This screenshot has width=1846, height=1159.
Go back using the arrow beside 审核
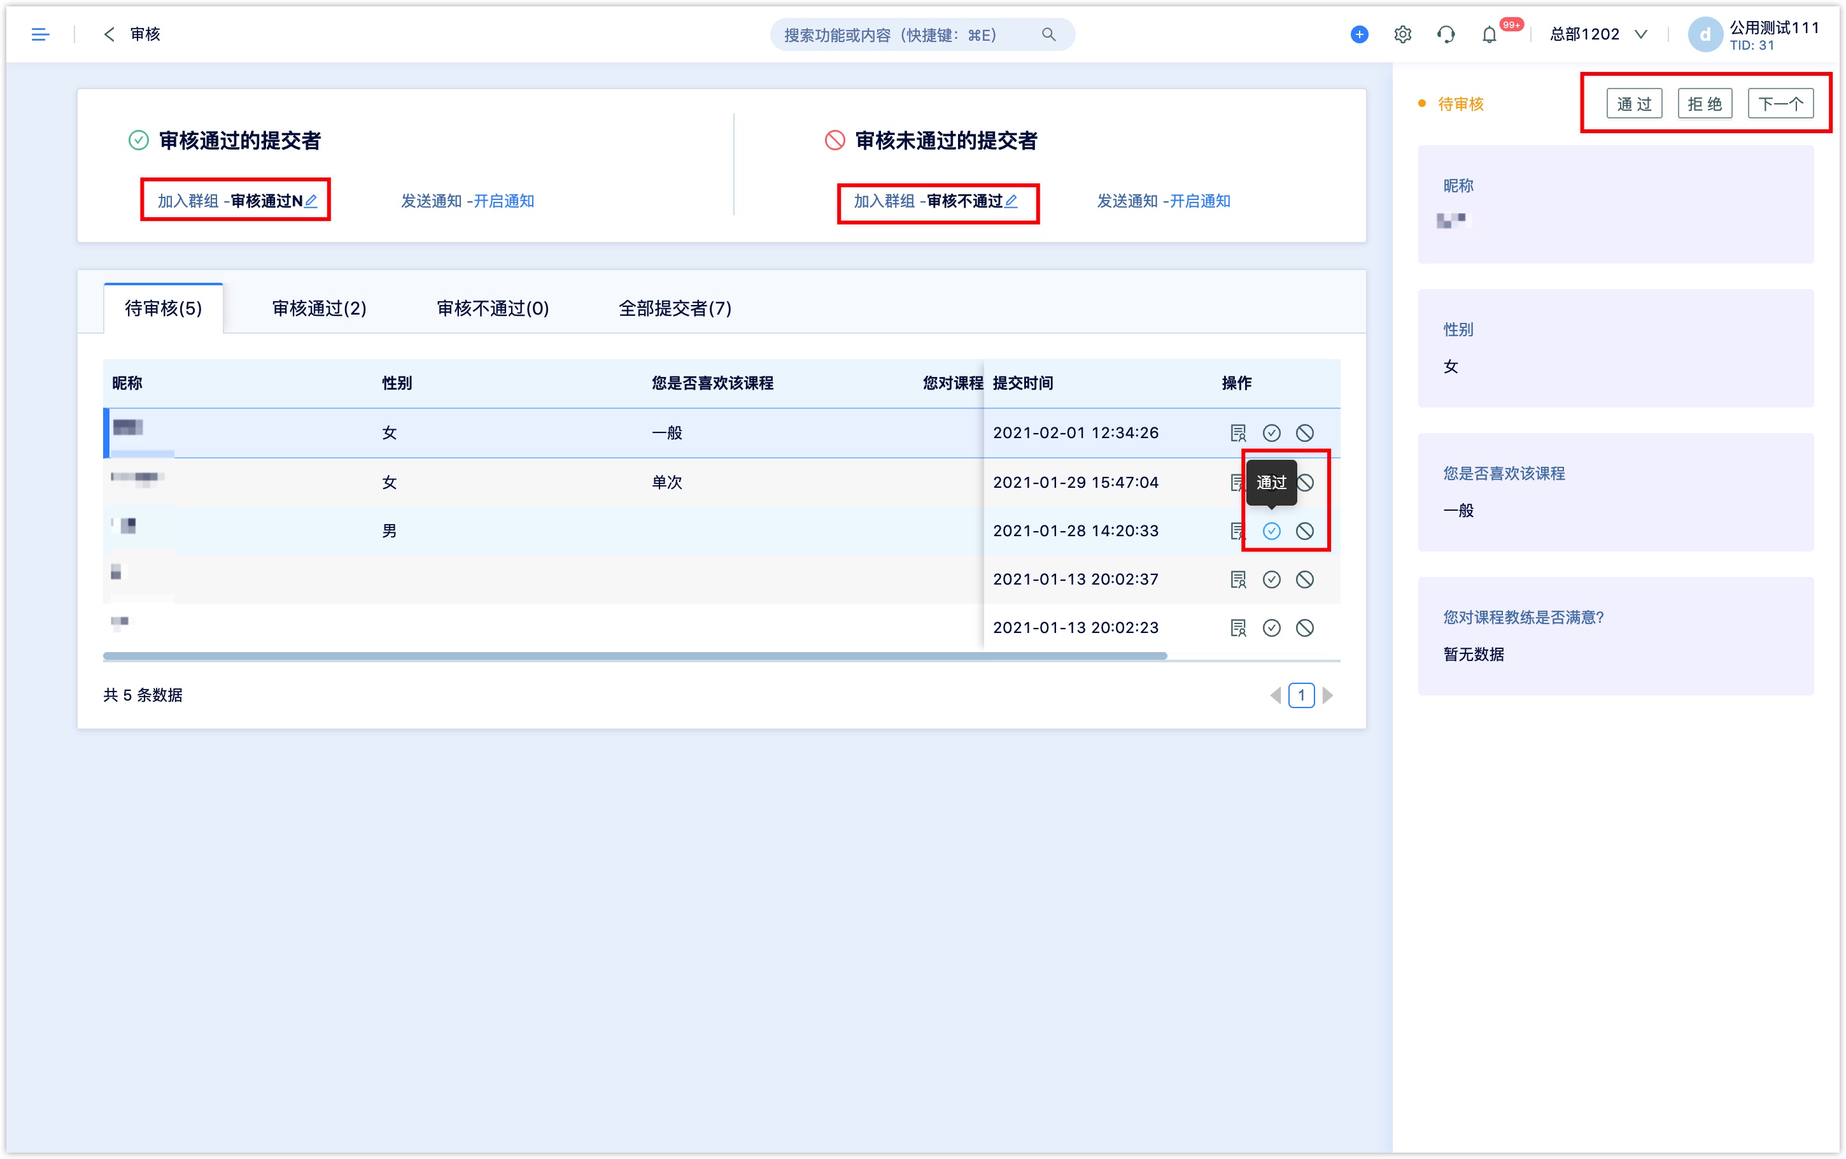click(109, 34)
